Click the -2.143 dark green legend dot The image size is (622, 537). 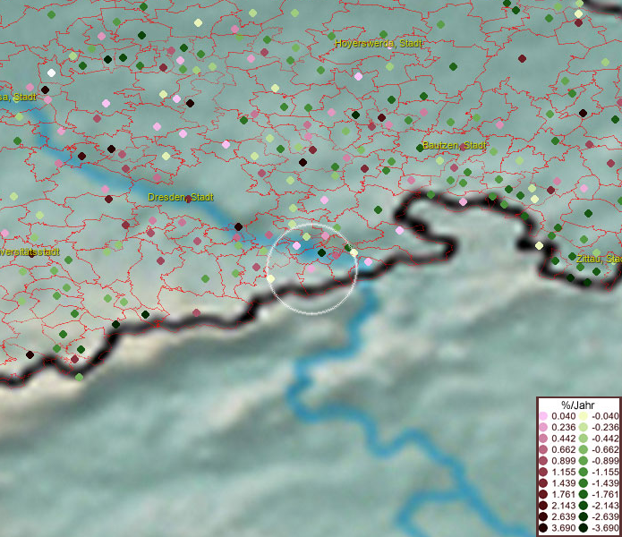582,506
